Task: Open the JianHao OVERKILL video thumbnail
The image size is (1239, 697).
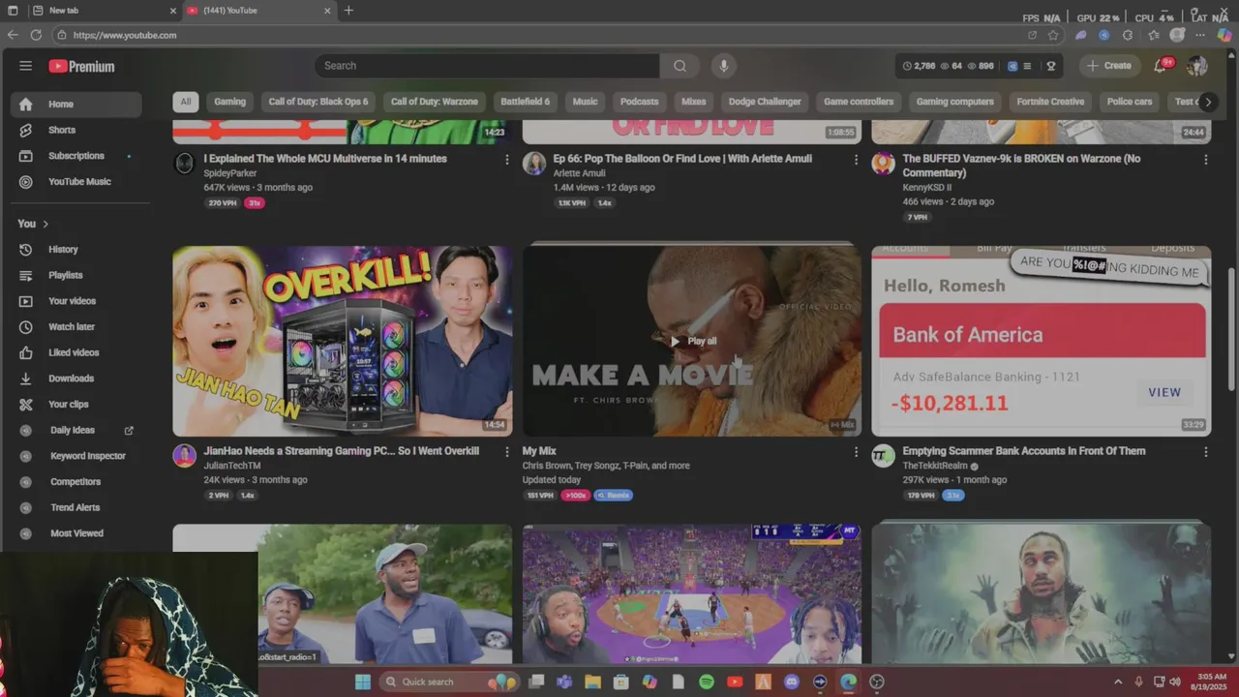Action: [x=343, y=341]
